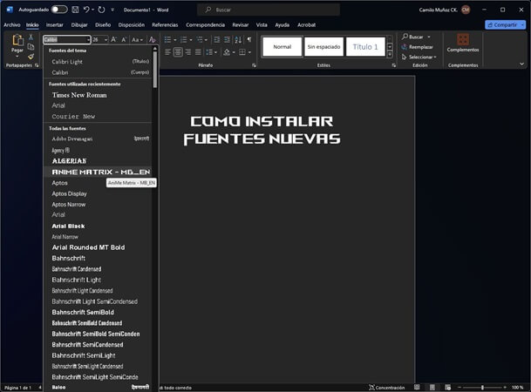Click the Redo arrow icon
This screenshot has width=531, height=392.
click(x=101, y=10)
